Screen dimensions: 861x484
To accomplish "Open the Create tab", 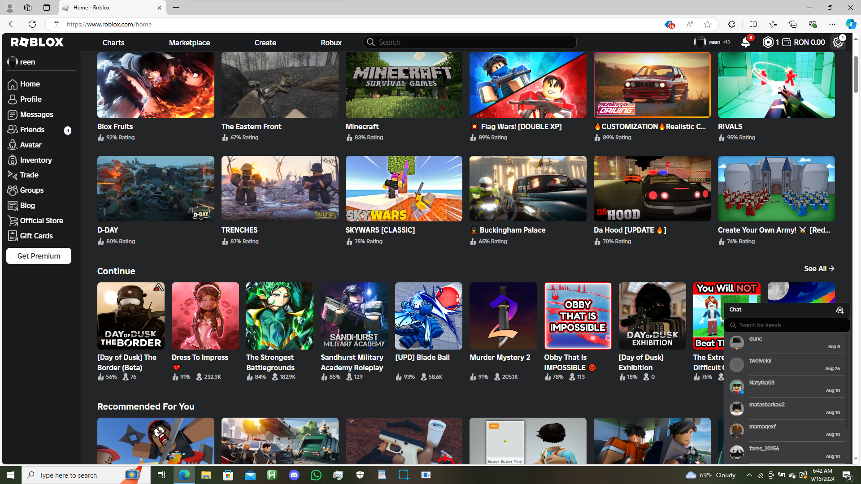I will [265, 43].
